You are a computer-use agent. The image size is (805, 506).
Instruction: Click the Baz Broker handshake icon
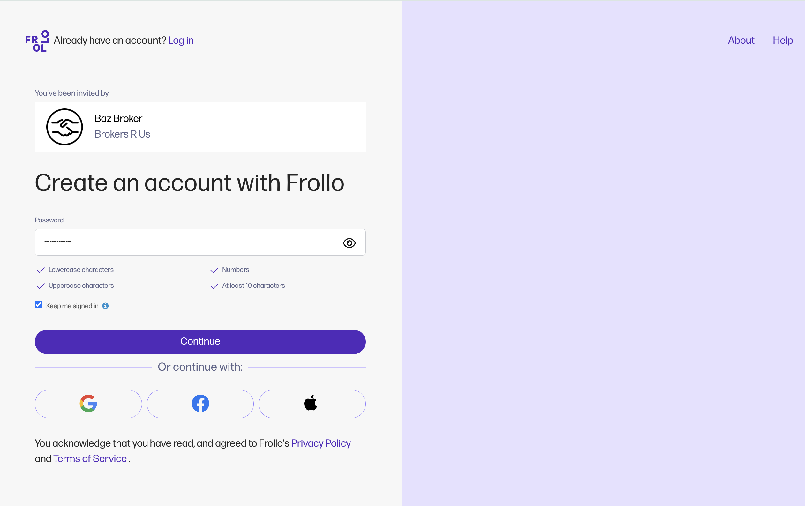(x=64, y=127)
